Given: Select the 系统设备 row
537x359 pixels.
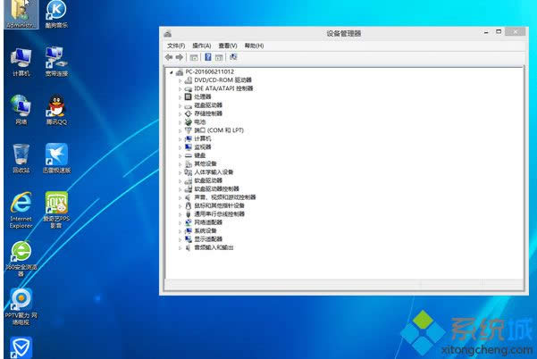Looking at the screenshot, I should (201, 231).
